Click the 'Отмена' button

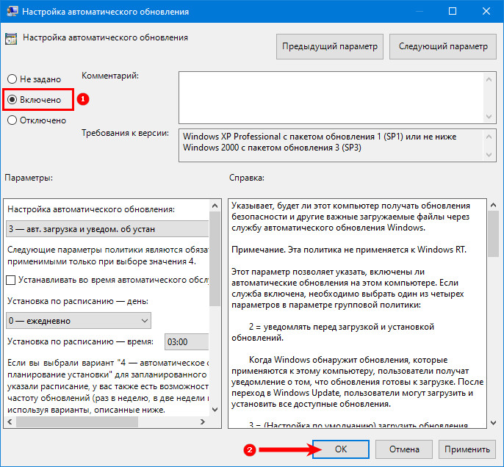(x=404, y=449)
